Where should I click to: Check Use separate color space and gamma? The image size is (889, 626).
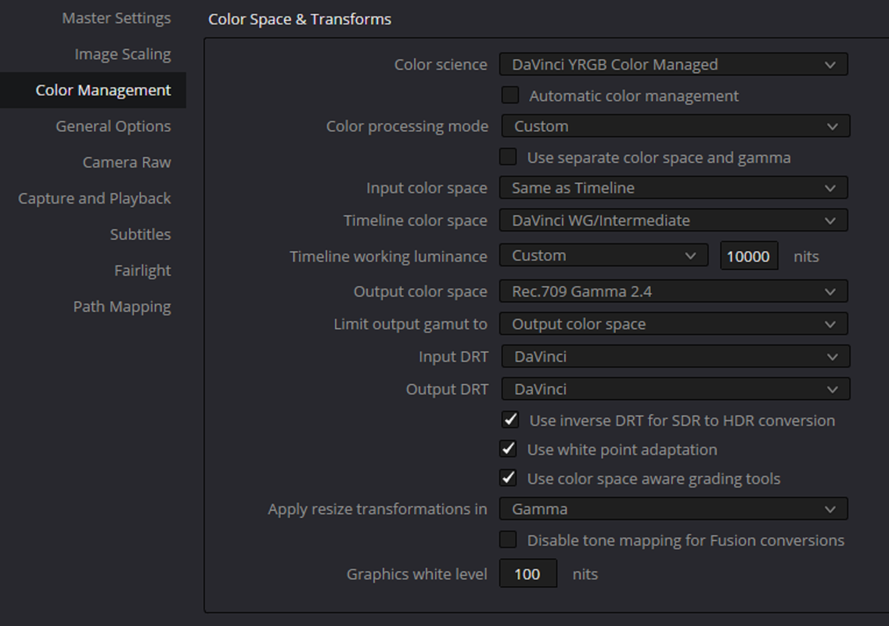pos(508,157)
